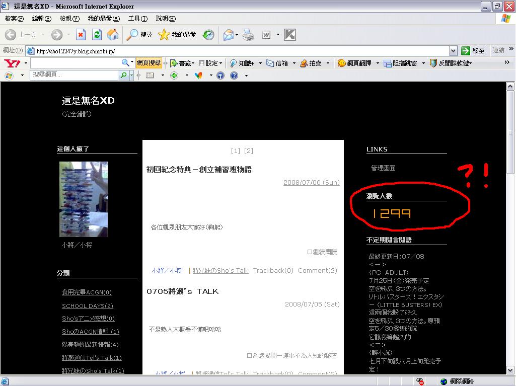The width and height of the screenshot is (516, 386).
Task: Click the vertical scrollbar up arrow
Action: (510, 86)
